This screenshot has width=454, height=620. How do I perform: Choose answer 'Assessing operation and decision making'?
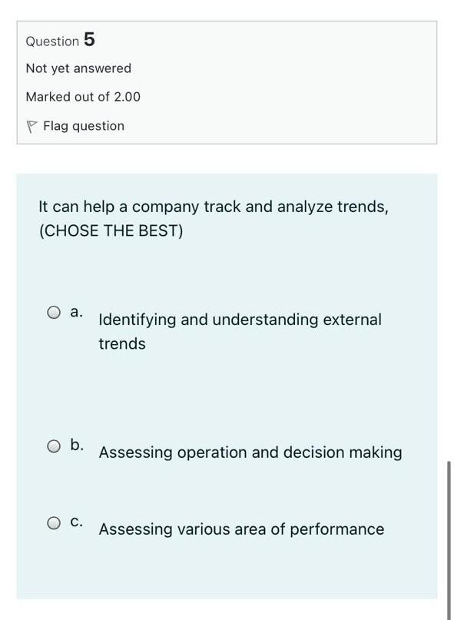tap(250, 453)
